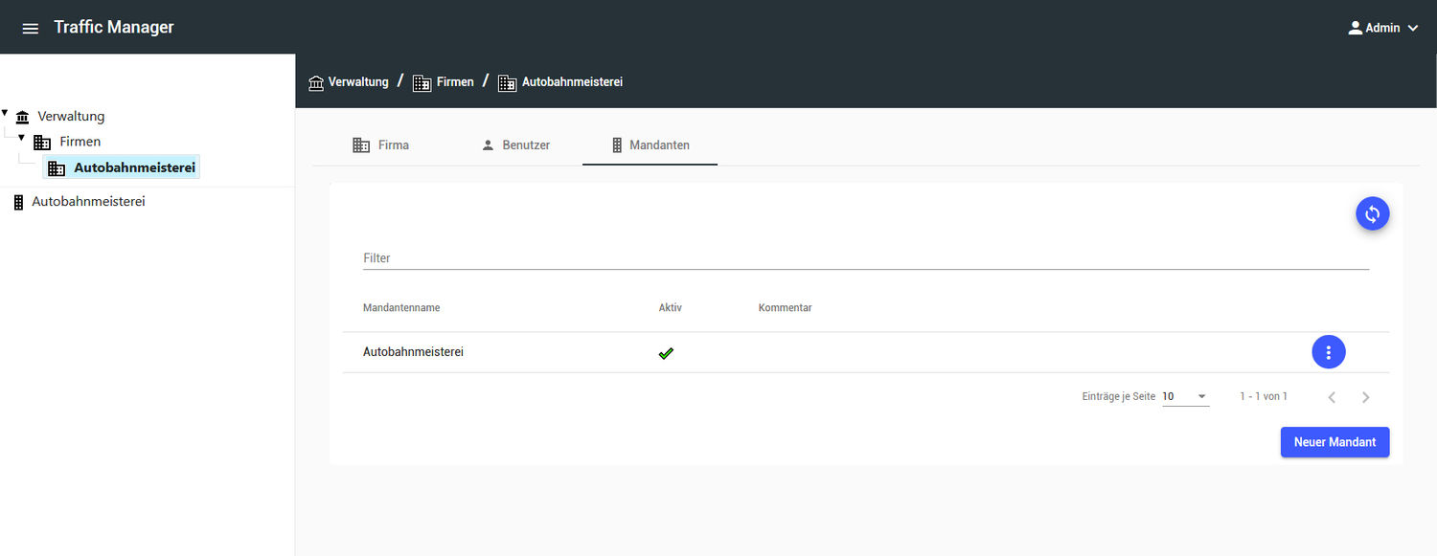Click into the Filter text field
The image size is (1437, 556).
[865, 258]
